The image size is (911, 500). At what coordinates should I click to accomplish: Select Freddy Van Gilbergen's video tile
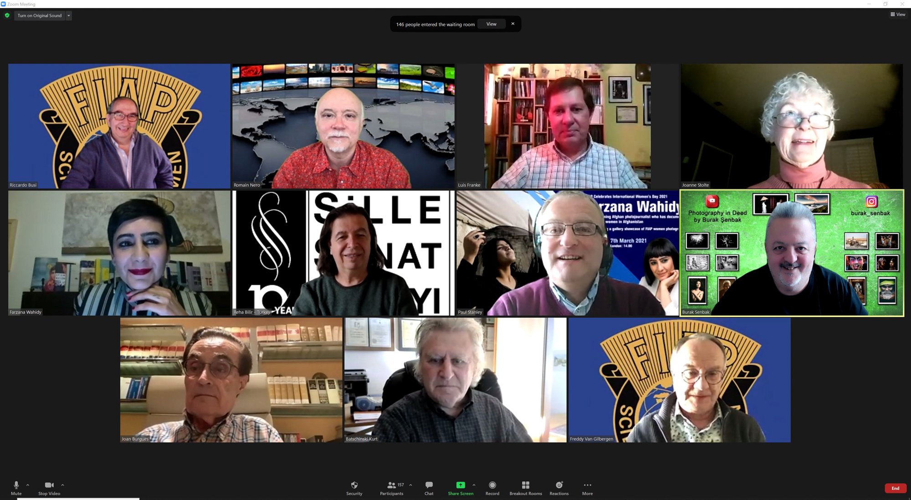click(680, 380)
